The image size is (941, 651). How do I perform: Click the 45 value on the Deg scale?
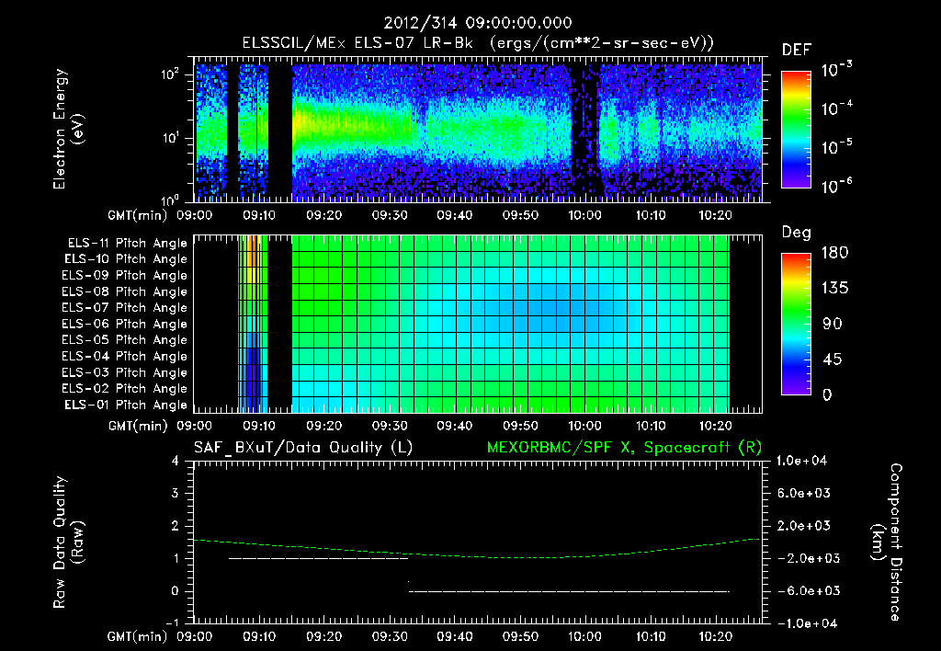(834, 360)
